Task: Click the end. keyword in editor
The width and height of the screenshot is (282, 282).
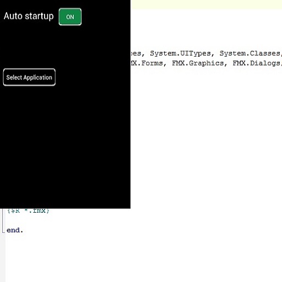Action: click(15, 230)
